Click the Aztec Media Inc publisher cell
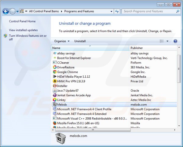Screen dimensions: 183x147 coord(141,100)
